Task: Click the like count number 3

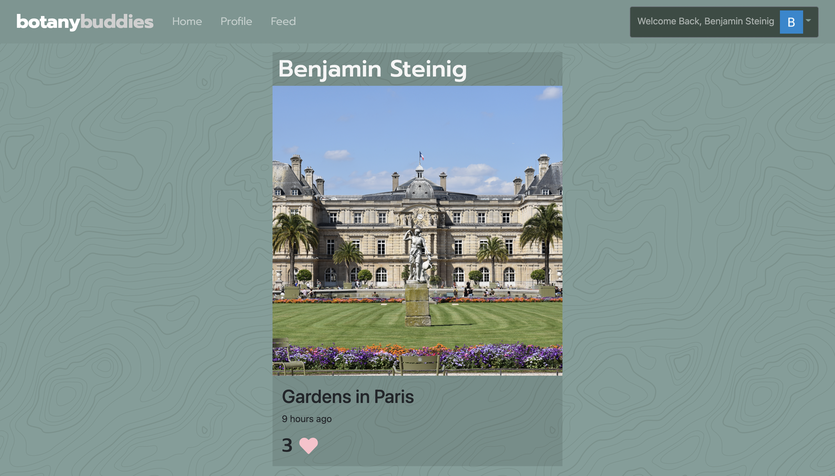Action: [287, 446]
